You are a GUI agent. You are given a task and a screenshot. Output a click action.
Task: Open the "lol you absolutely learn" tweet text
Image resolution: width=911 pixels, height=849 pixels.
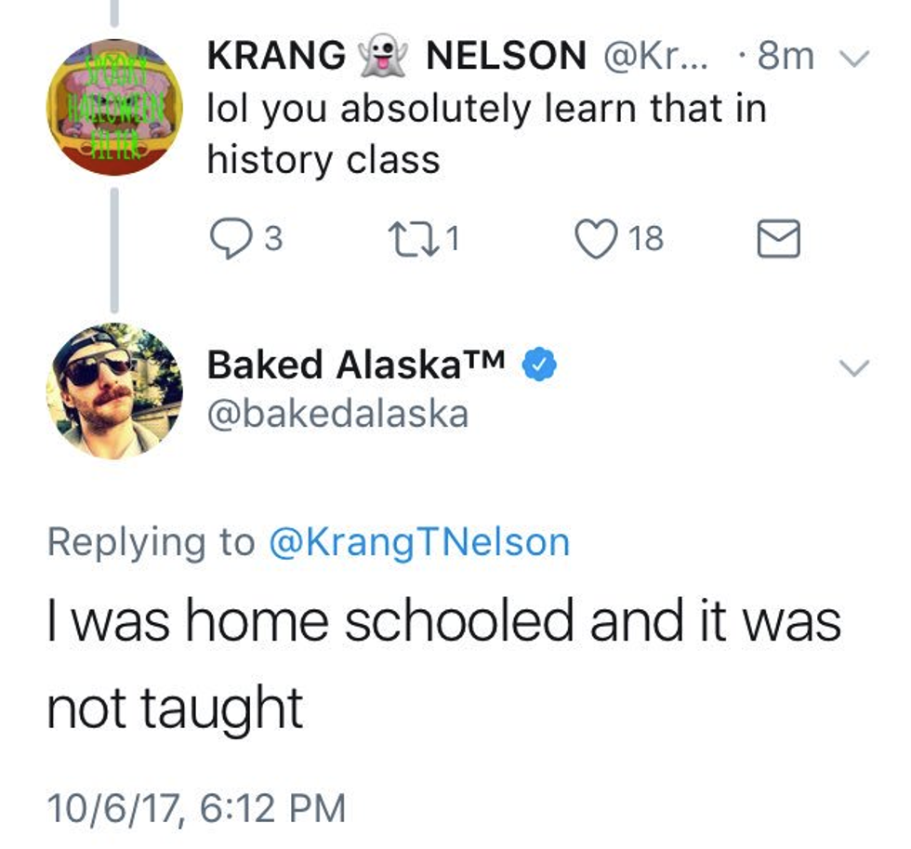485,134
